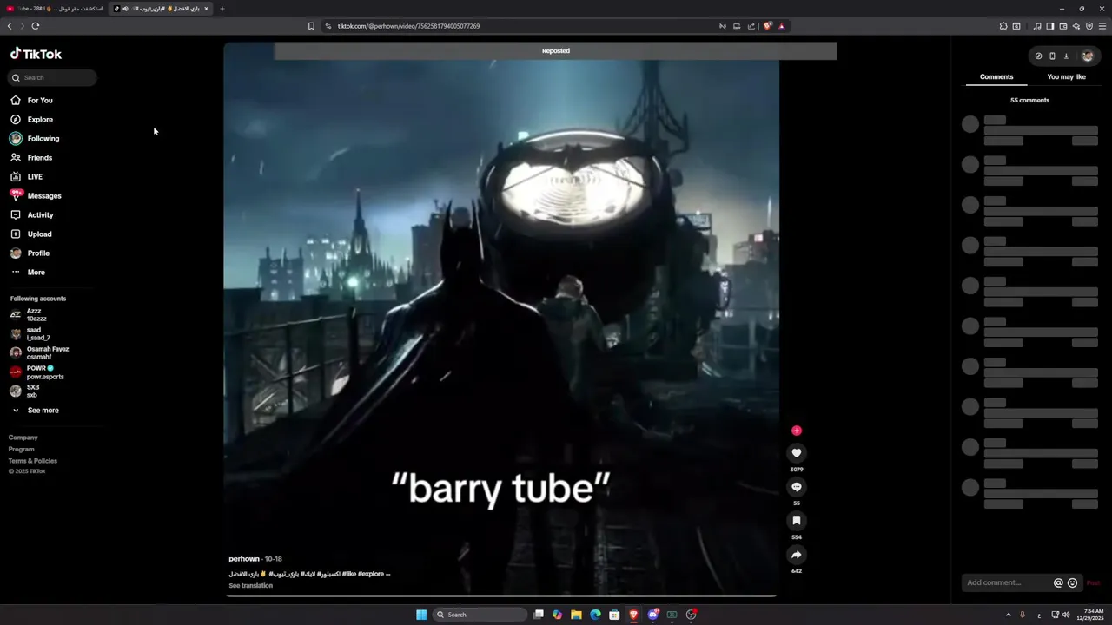Open Osamah Fayez following account
The width and height of the screenshot is (1112, 625).
pos(39,353)
